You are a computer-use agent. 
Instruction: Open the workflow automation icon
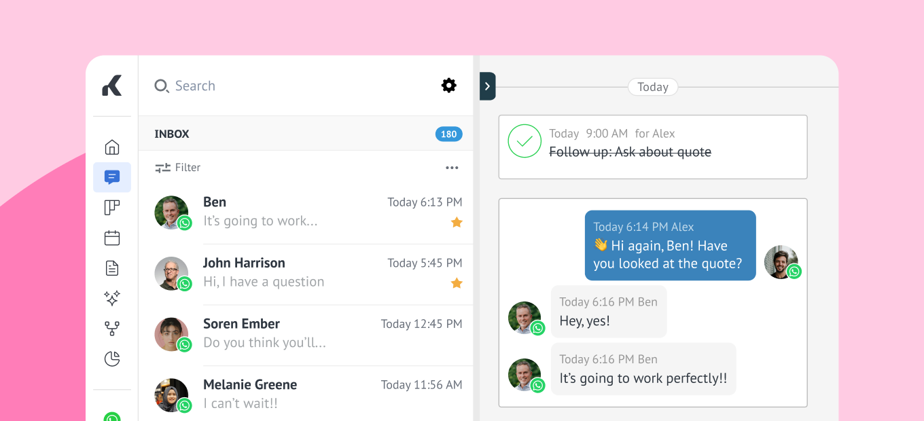[112, 329]
